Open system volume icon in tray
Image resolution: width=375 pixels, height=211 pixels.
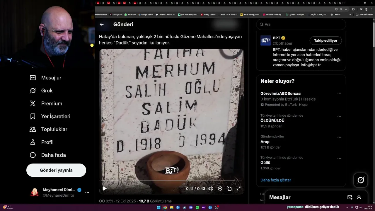360,207
